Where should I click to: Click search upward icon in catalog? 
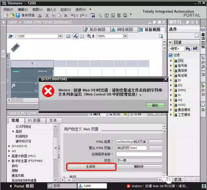click(x=195, y=49)
